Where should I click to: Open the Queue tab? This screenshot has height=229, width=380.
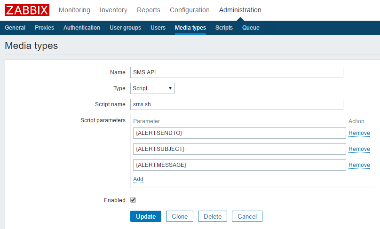[x=251, y=28]
